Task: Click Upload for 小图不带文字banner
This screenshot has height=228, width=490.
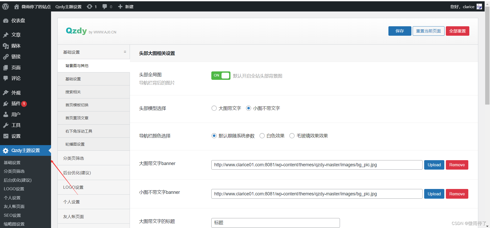Action: 434,194
